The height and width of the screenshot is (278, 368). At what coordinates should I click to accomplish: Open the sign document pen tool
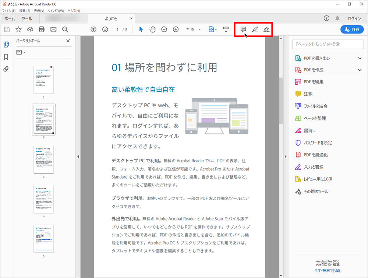pyautogui.click(x=266, y=29)
